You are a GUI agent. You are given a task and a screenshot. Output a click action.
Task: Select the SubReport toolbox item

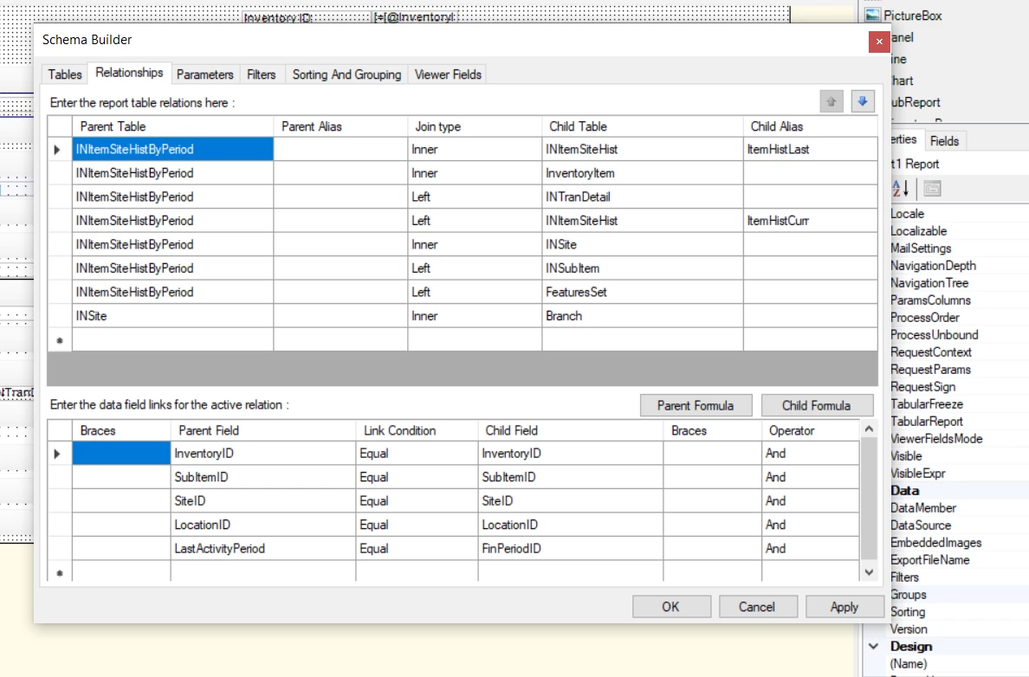(x=915, y=102)
